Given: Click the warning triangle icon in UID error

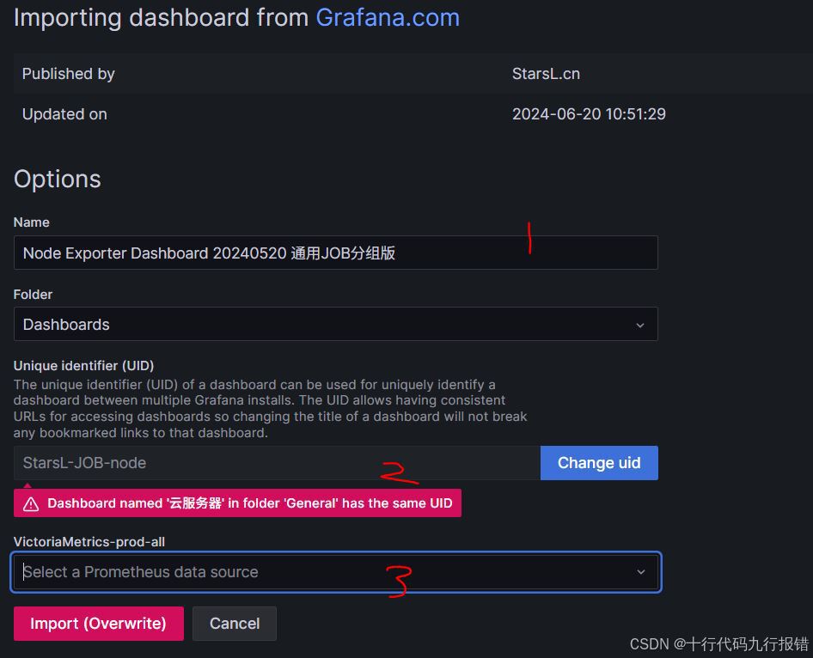Looking at the screenshot, I should coord(31,503).
